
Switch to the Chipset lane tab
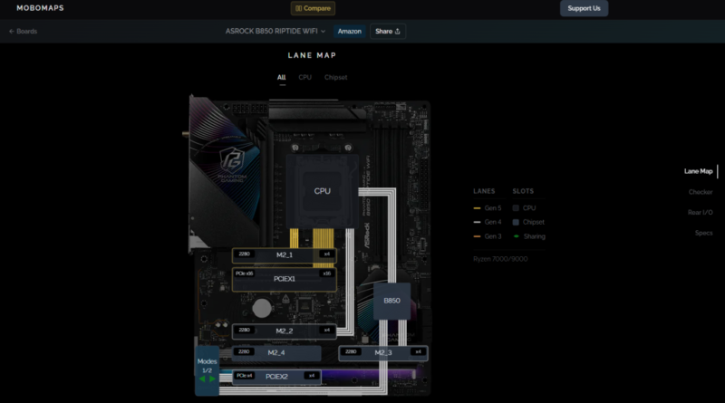coord(335,78)
